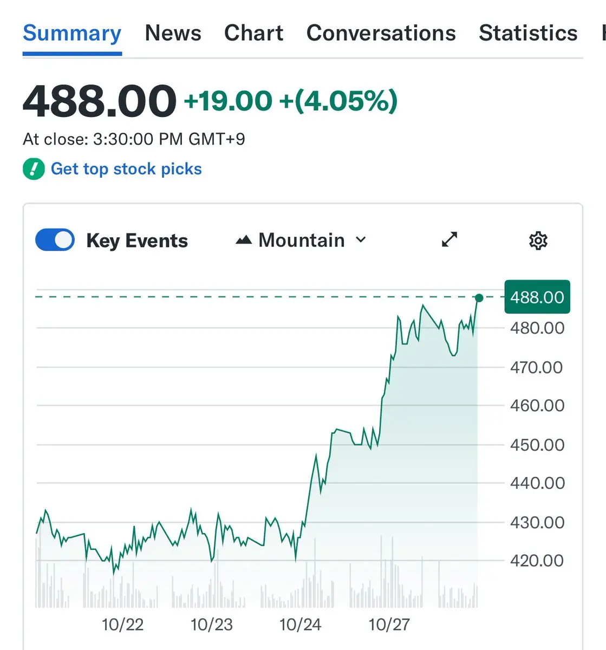Select the green endpoint dot on the chart line
Screen dimensions: 606x650
coord(479,297)
